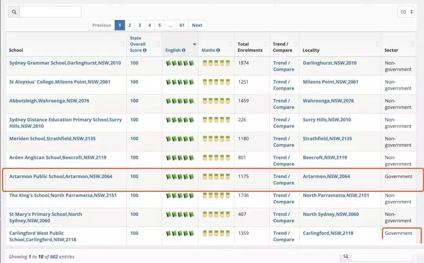Click English book rating for Sydney Grammar School
424x263 pixels.
tap(180, 63)
